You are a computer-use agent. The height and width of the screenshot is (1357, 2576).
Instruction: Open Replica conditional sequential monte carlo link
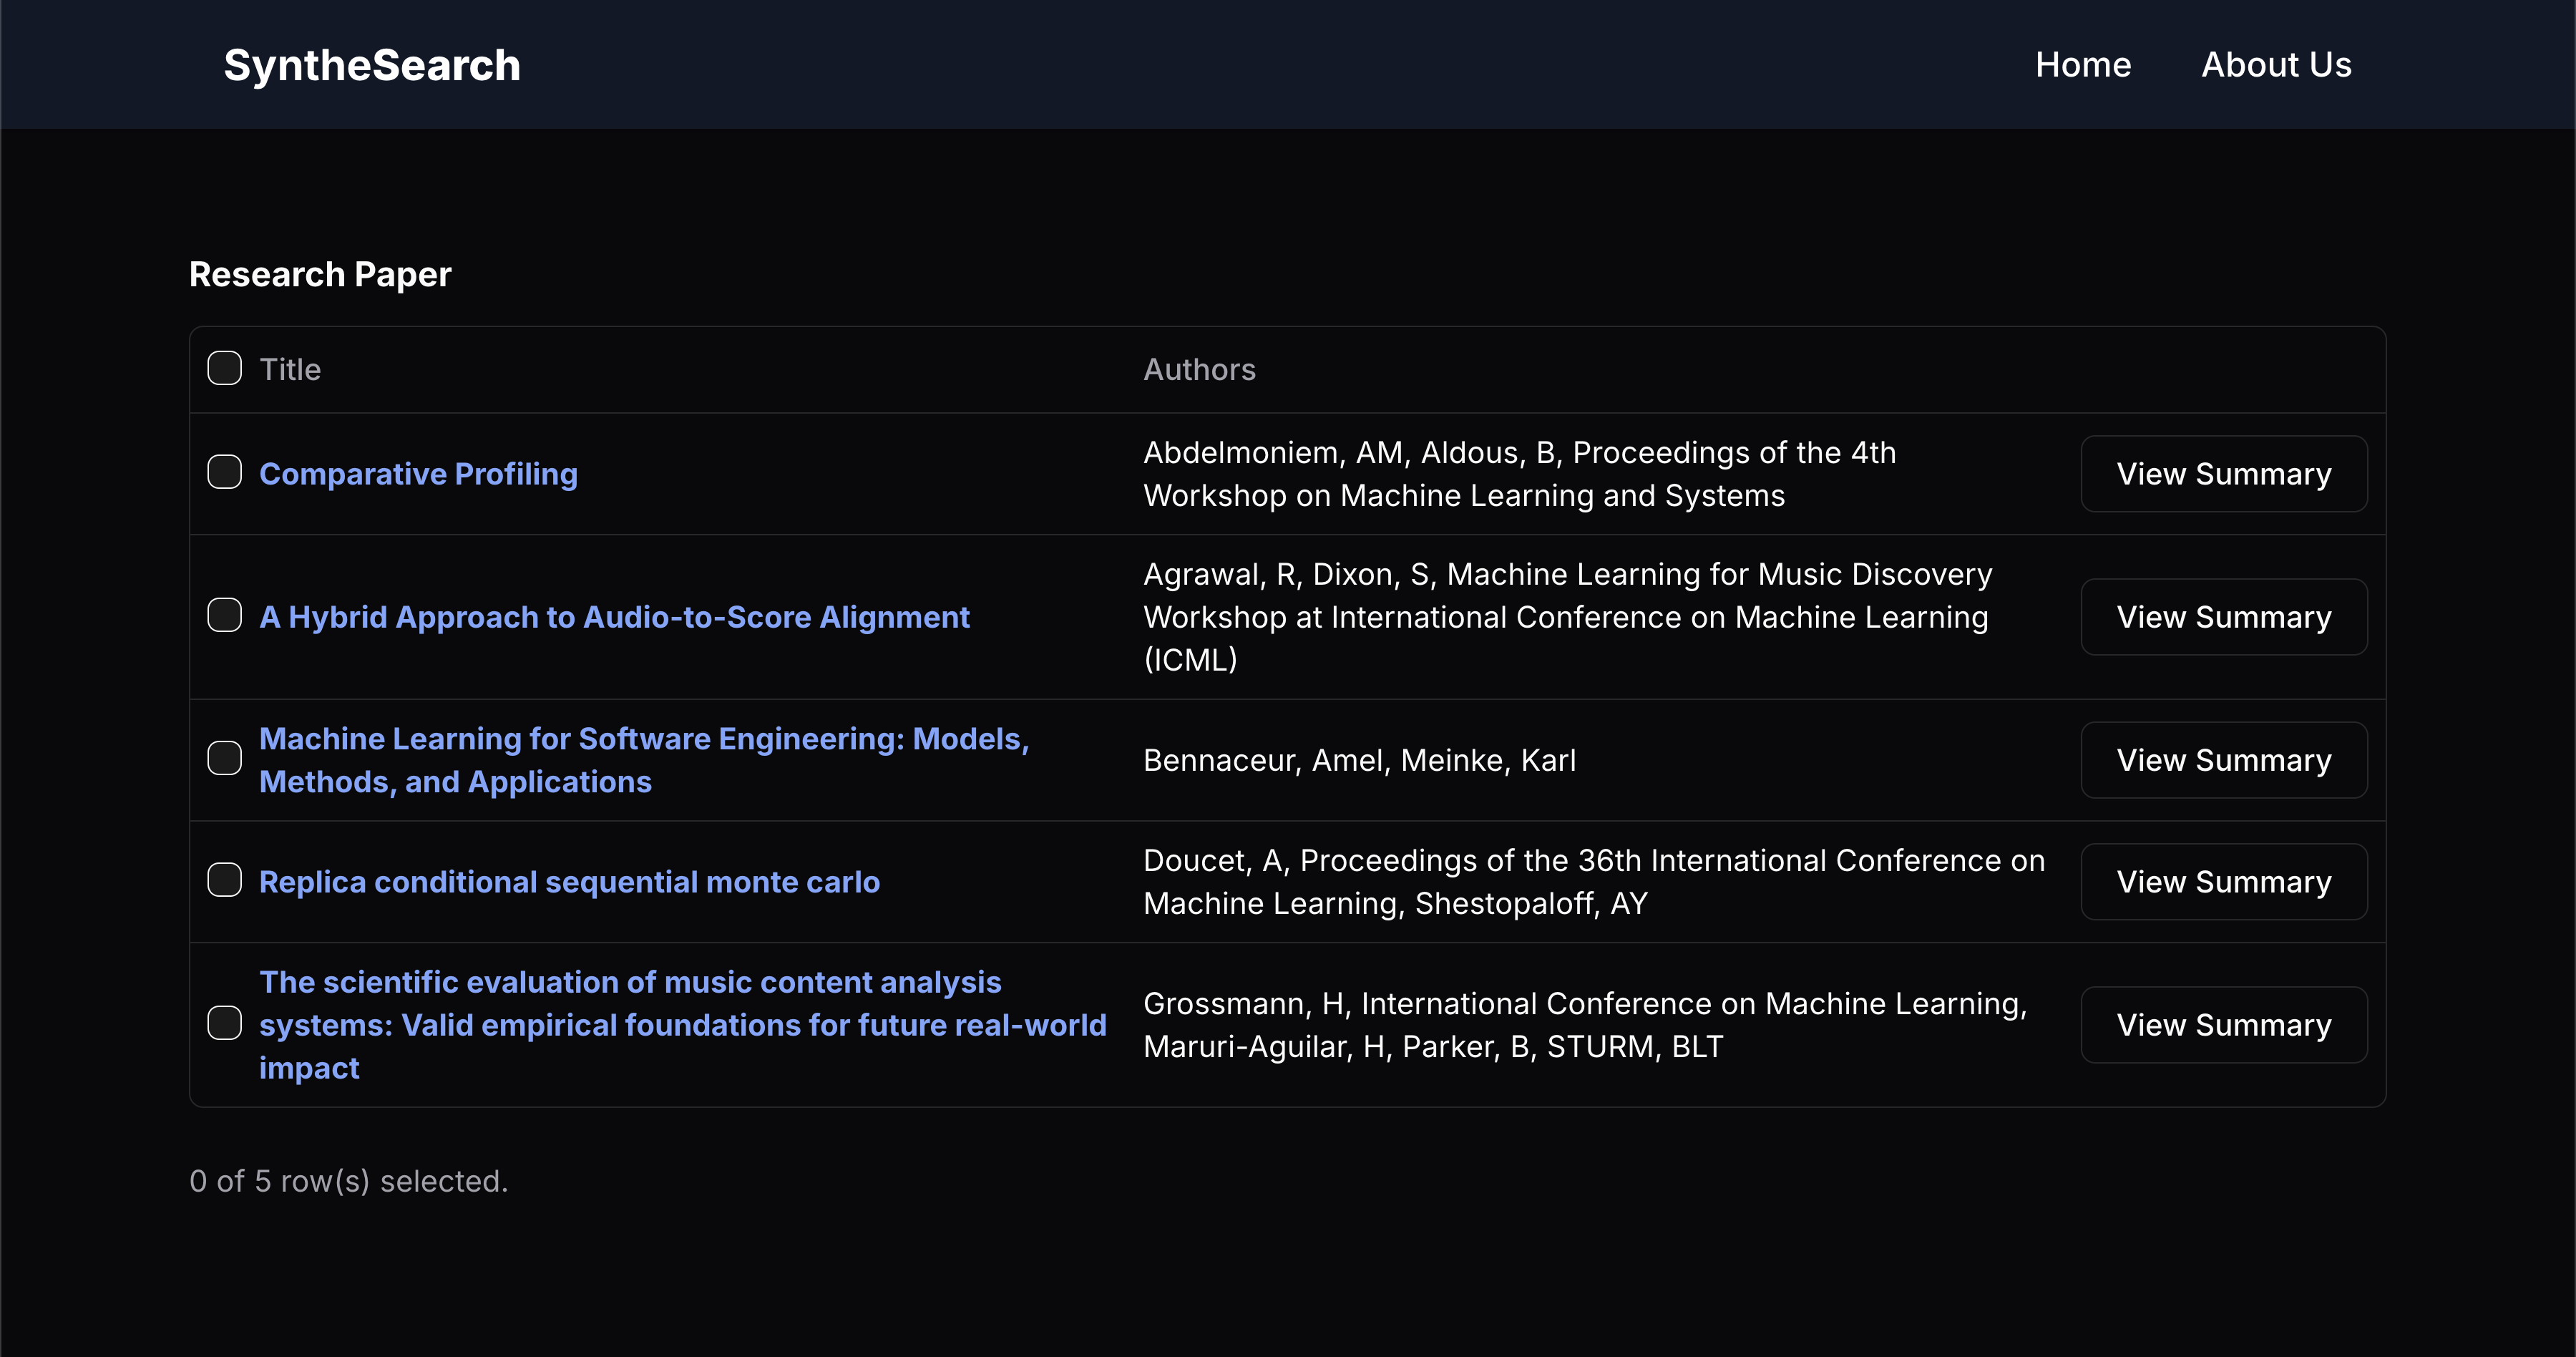pos(569,882)
